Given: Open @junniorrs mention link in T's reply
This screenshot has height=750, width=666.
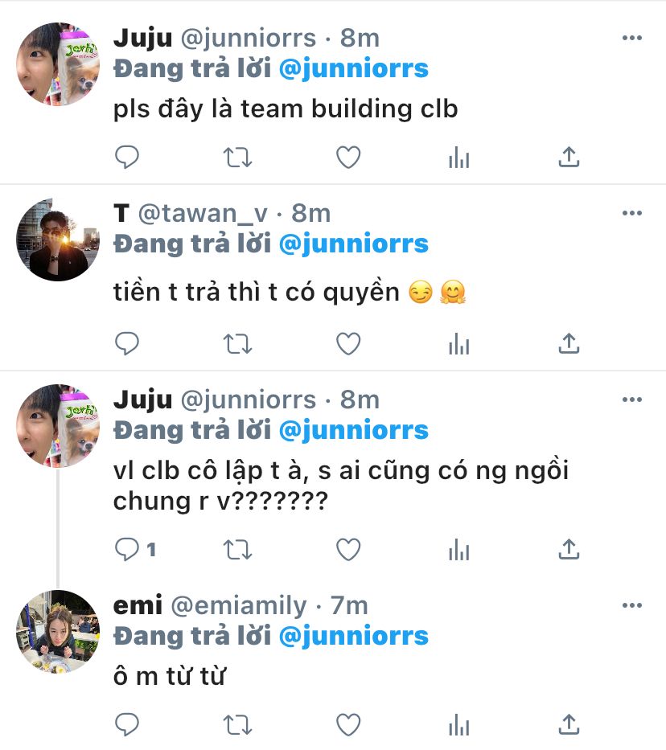Looking at the screenshot, I should pyautogui.click(x=354, y=244).
